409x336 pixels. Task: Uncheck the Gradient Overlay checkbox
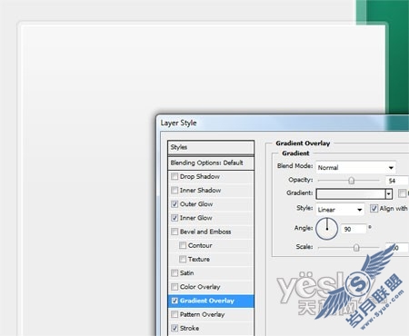coord(175,301)
